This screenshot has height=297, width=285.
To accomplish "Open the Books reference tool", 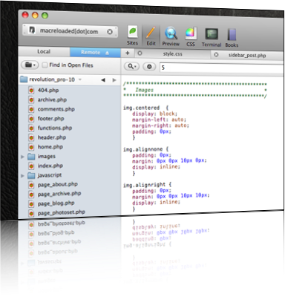I will pyautogui.click(x=232, y=38).
